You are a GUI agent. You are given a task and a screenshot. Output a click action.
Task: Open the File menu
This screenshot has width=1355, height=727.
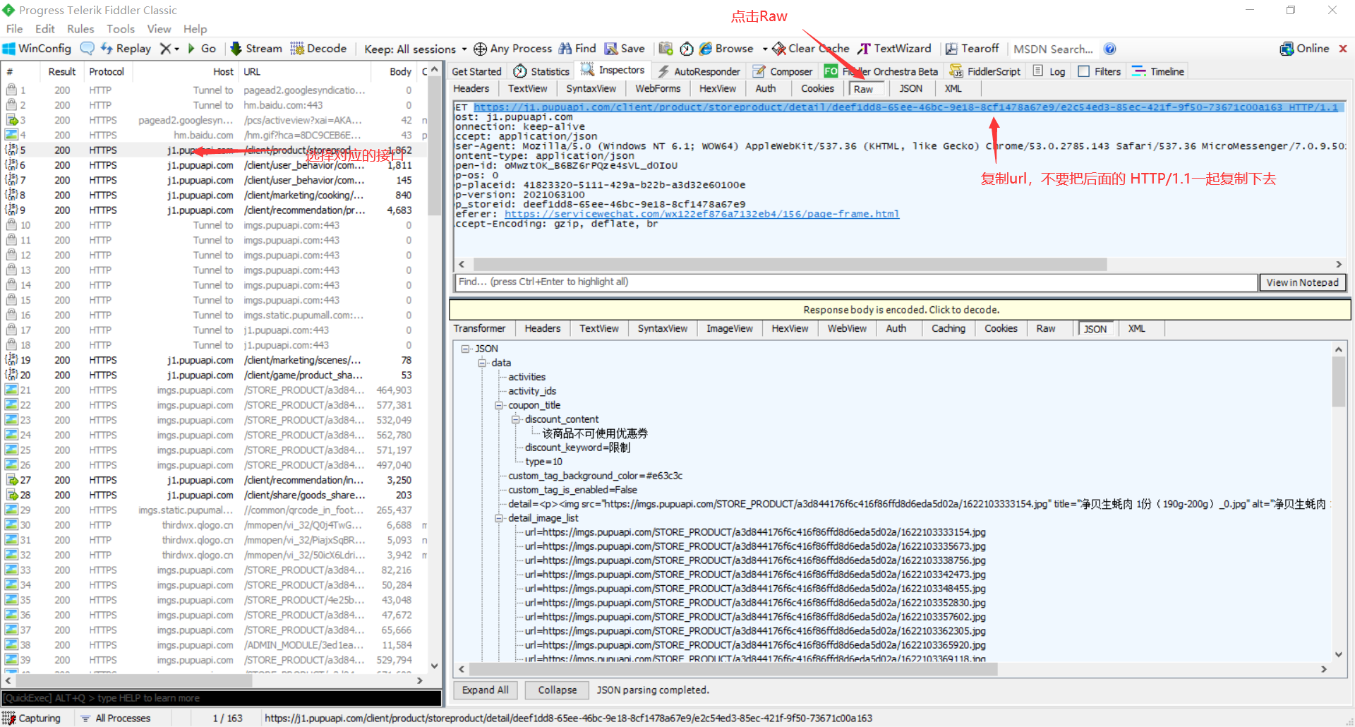click(x=14, y=29)
